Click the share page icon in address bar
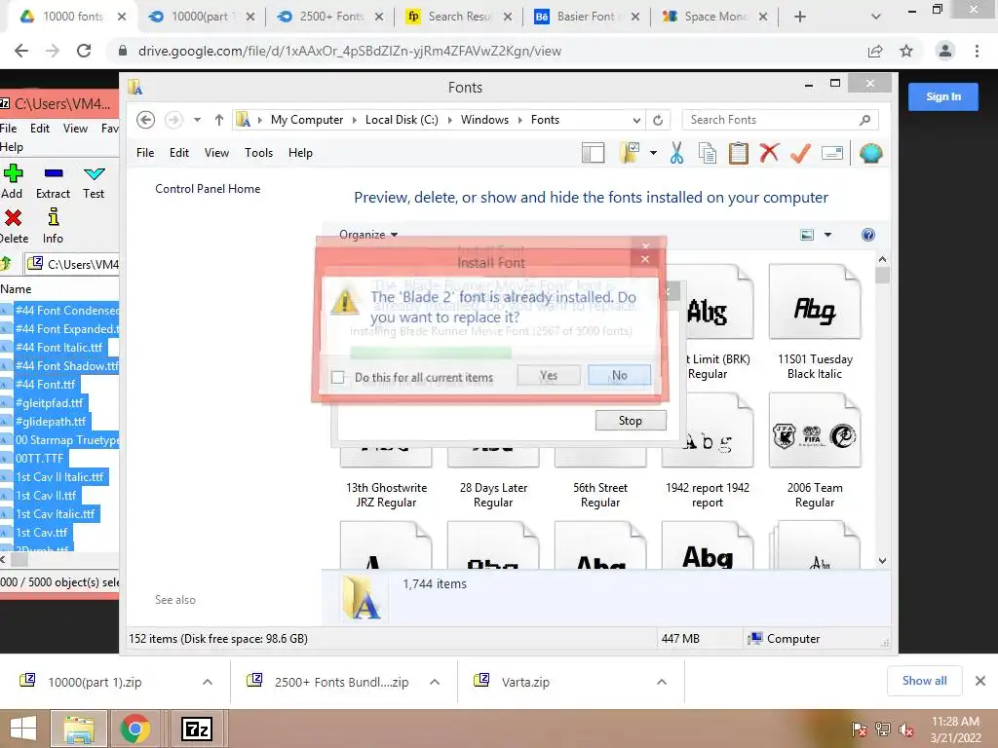The width and height of the screenshot is (998, 748). [875, 51]
